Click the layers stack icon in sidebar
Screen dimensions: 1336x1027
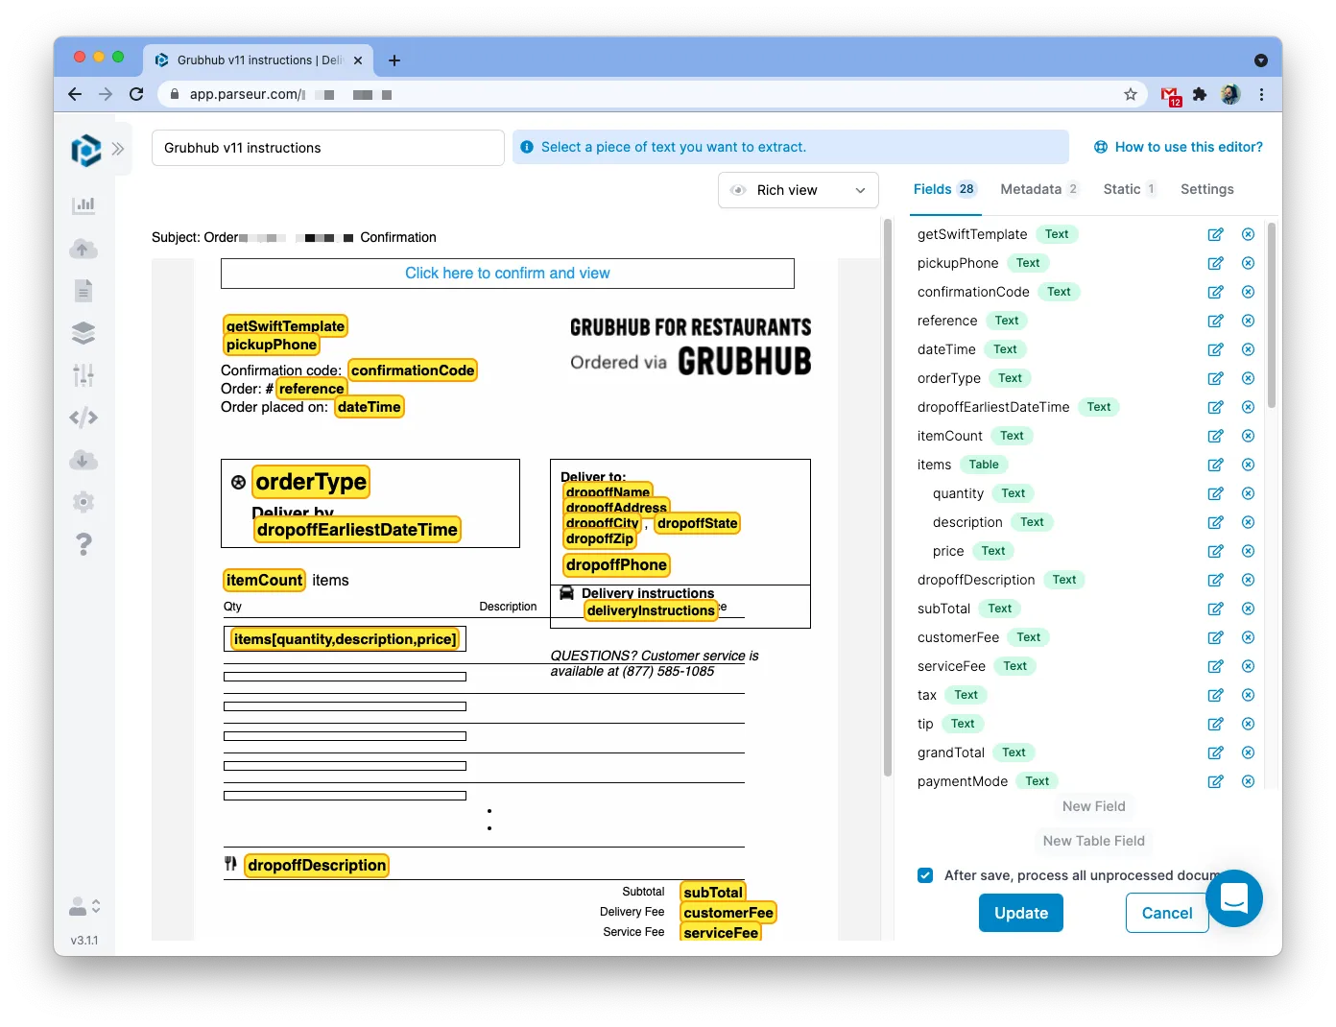point(83,332)
